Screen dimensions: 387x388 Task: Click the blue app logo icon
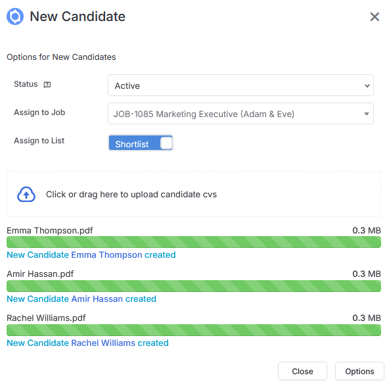(15, 16)
